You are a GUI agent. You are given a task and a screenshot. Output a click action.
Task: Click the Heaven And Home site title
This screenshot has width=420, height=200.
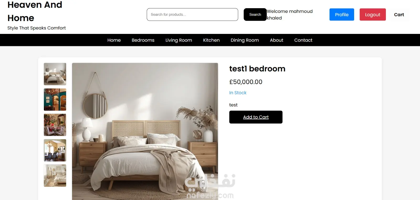pos(35,11)
